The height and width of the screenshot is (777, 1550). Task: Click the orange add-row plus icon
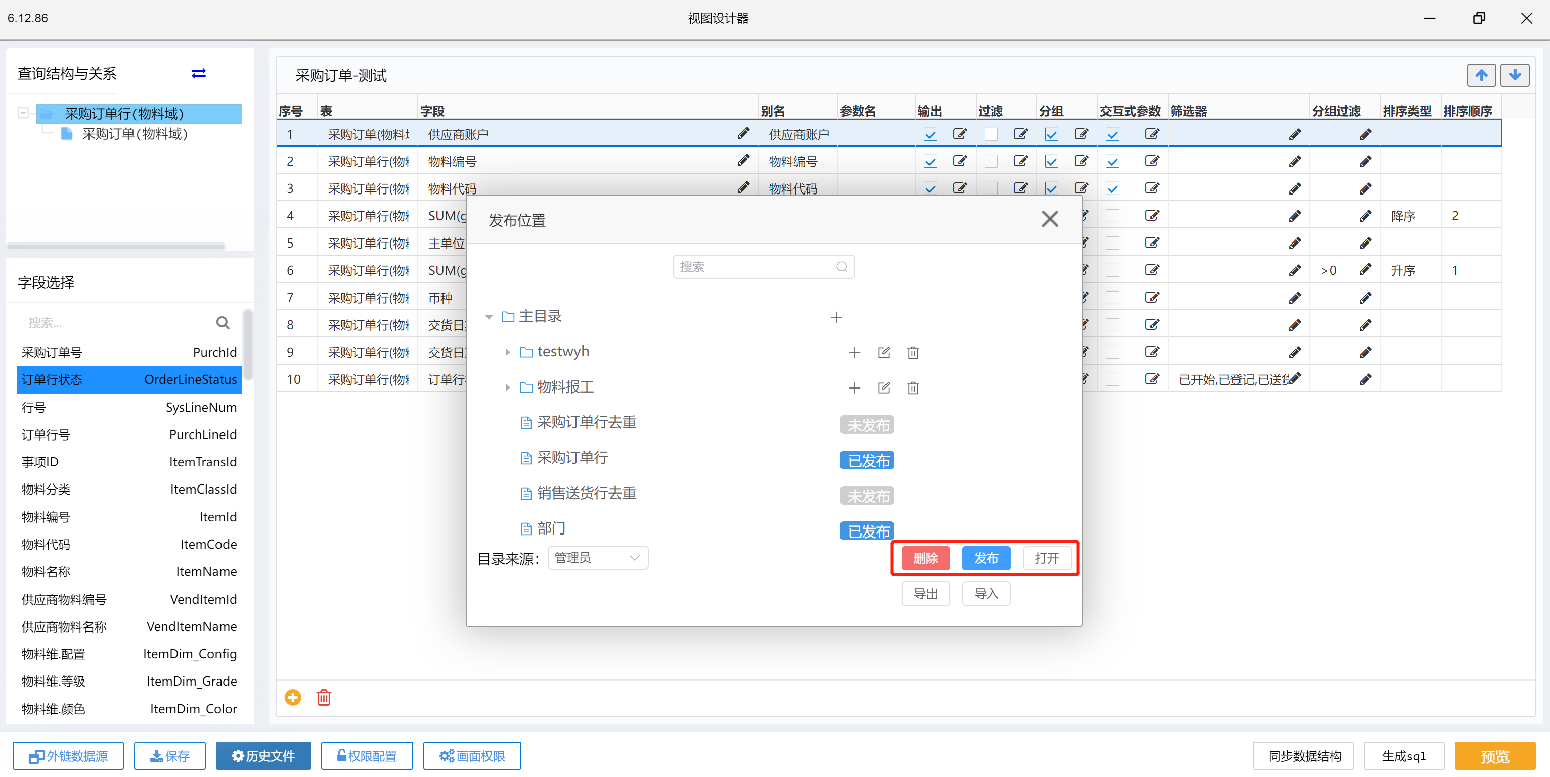click(x=293, y=697)
